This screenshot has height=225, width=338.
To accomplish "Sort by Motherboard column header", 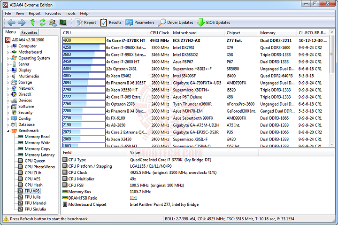I will [198, 33].
